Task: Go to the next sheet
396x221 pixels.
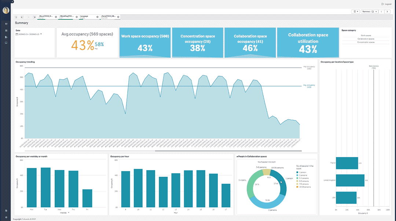Action: [x=387, y=12]
